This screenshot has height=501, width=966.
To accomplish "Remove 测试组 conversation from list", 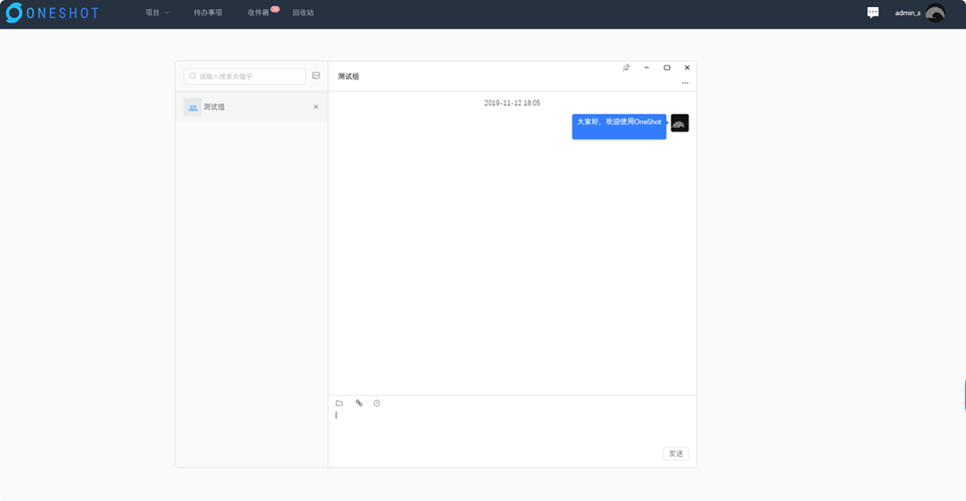I will tap(316, 107).
